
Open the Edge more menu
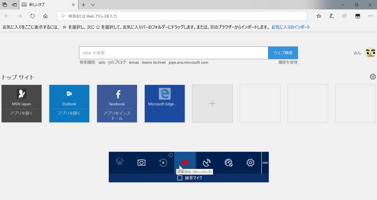(370, 16)
